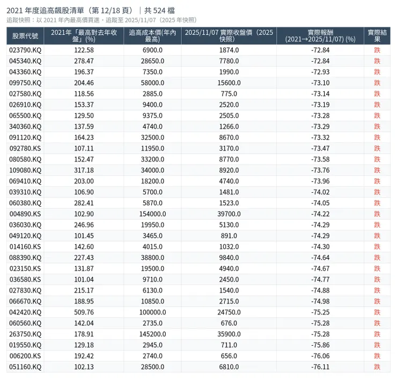Image resolution: width=397 pixels, height=379 pixels.
Task: Click closing price 15600.0
Action: (x=229, y=83)
